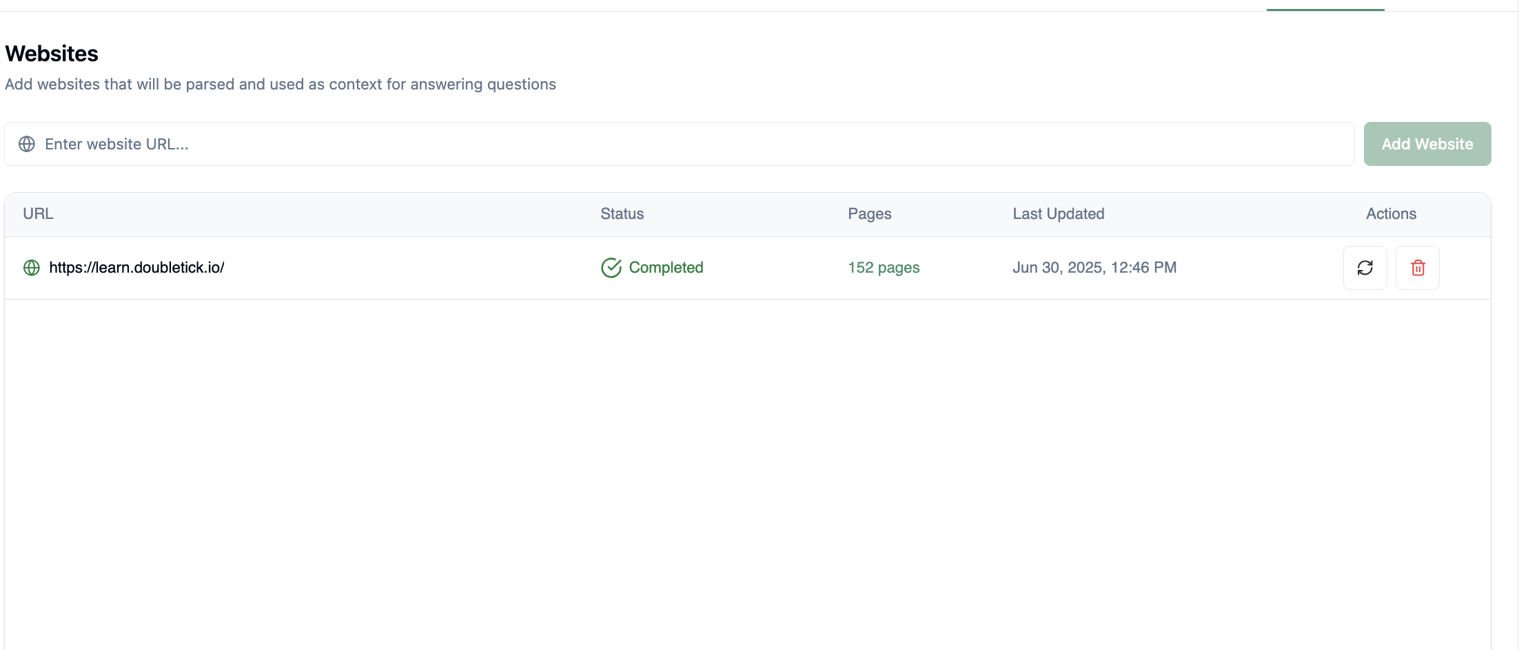Click the Websites description subtitle text

pos(280,85)
